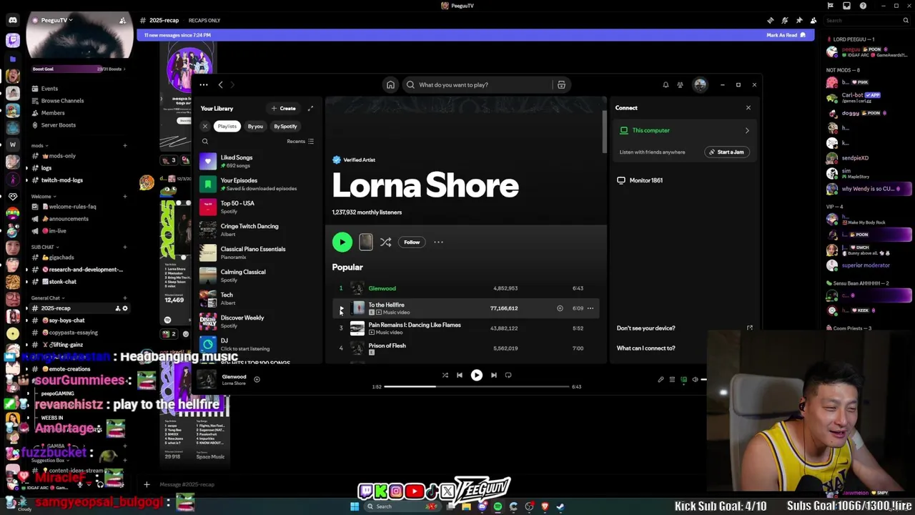
Task: Expand This computer device options
Action: click(x=747, y=131)
